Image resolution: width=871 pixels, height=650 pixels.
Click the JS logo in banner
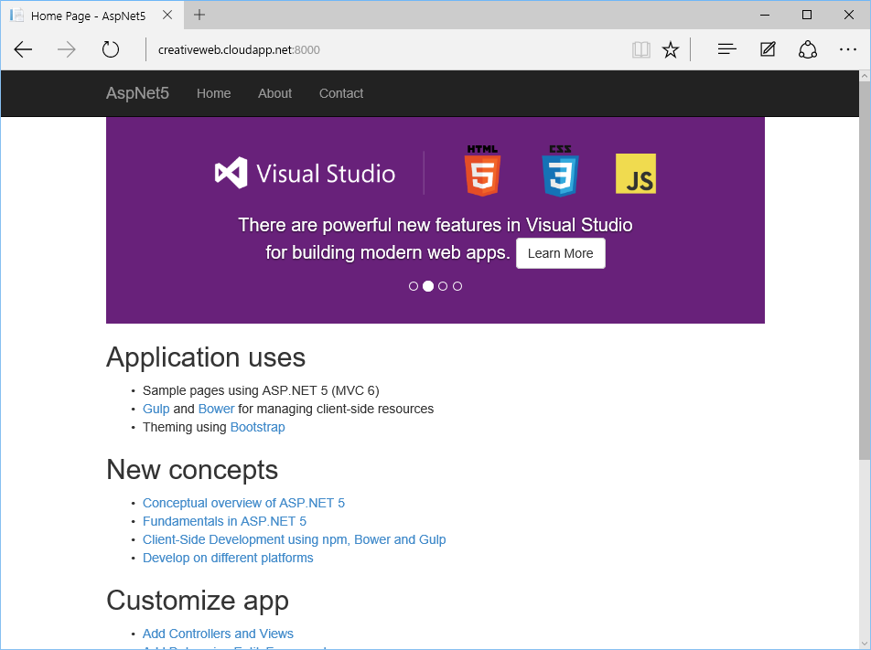[636, 174]
